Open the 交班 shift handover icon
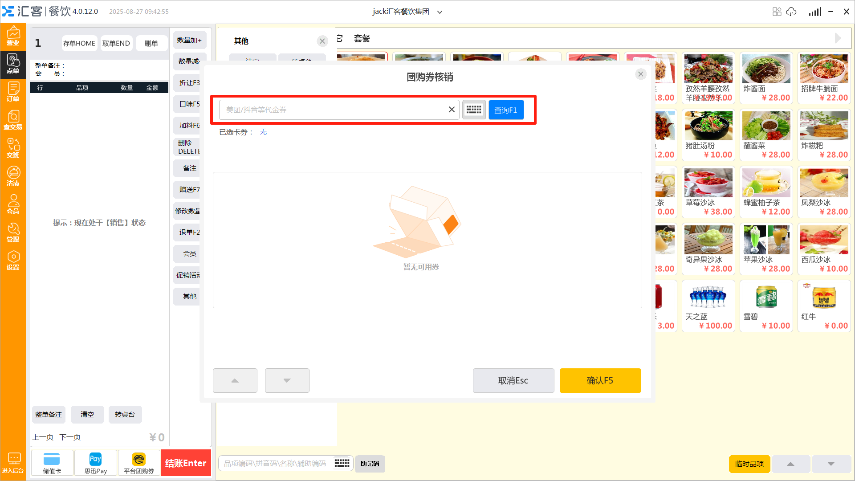 pyautogui.click(x=13, y=148)
